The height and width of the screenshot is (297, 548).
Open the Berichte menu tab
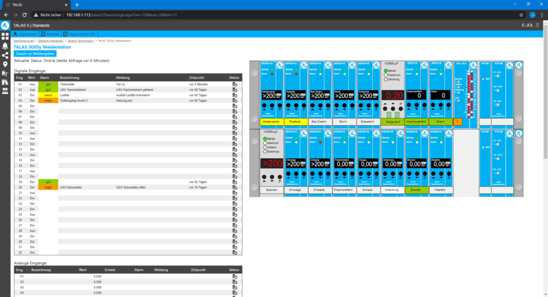pos(50,34)
